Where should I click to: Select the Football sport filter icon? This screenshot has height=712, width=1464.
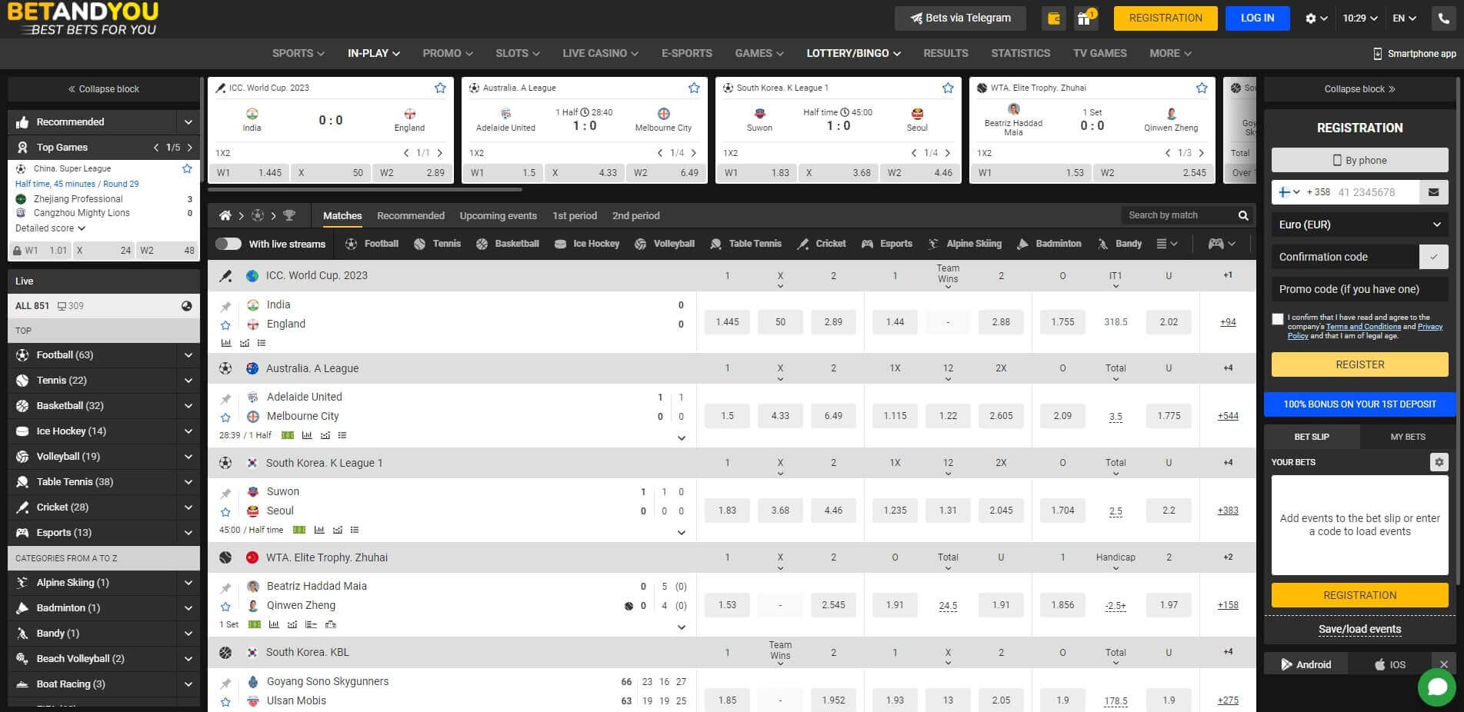click(x=350, y=244)
